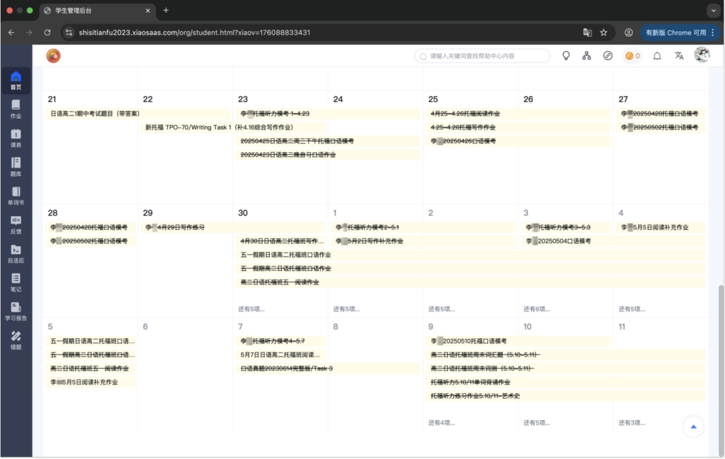Expand '还有6项...' under May 3
Screen dimensions: 725x459
(537, 309)
